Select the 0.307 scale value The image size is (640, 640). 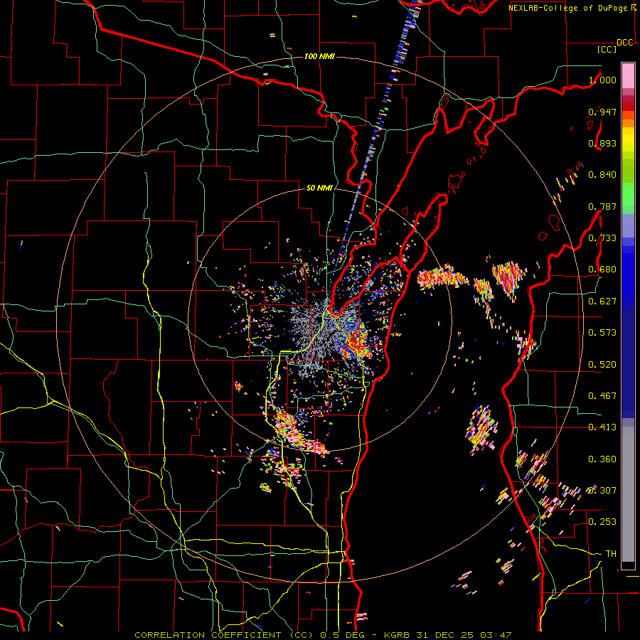(x=602, y=491)
